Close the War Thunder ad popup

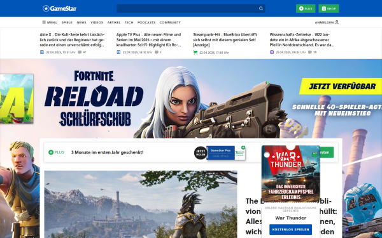[318, 148]
